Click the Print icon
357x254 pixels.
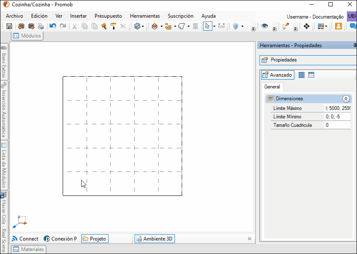41,26
